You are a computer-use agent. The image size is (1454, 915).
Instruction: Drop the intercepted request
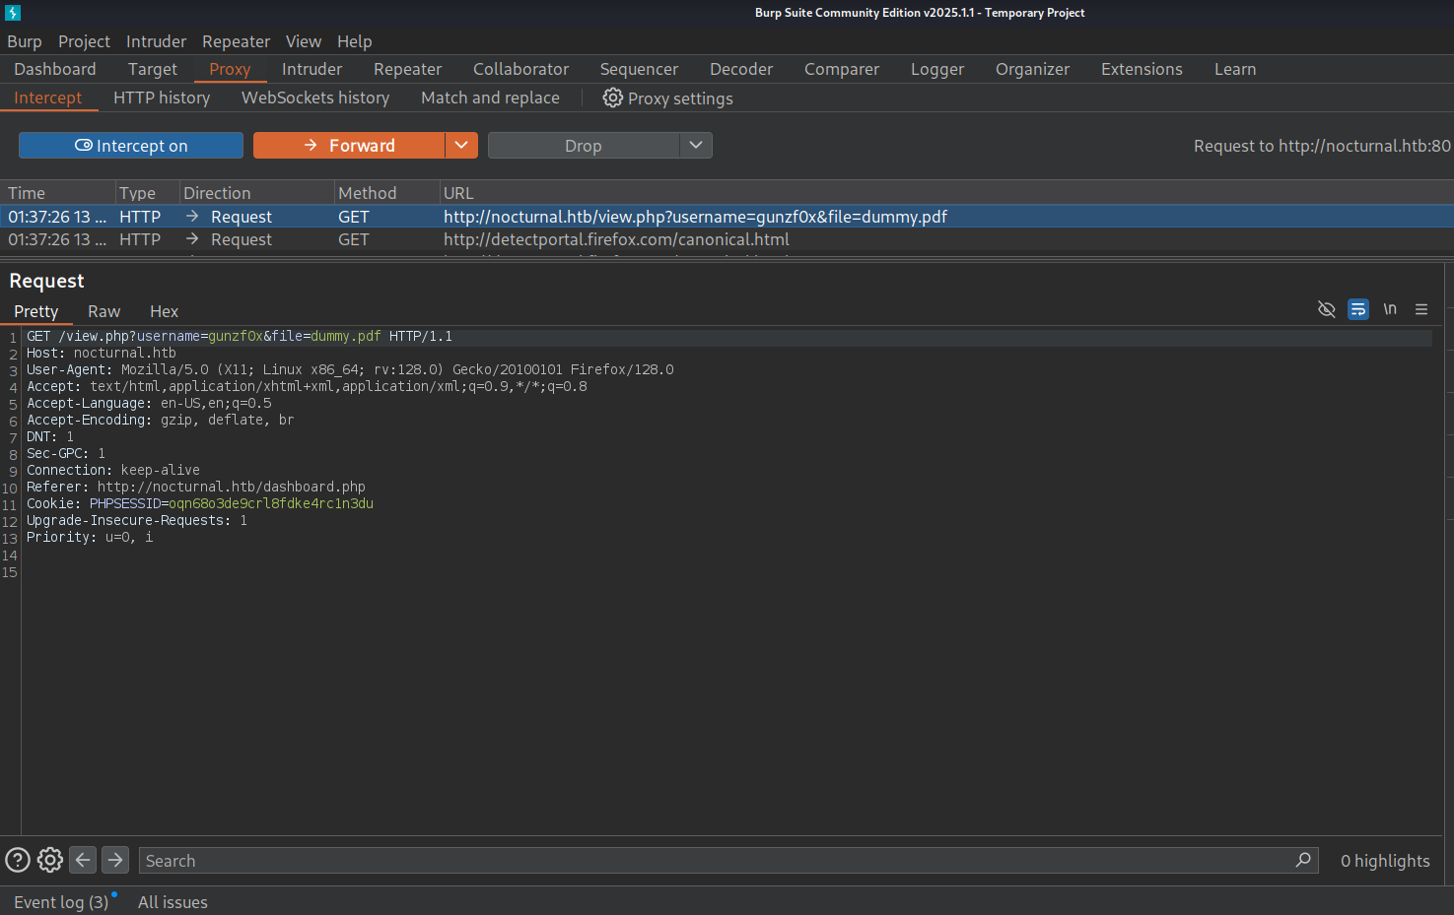pyautogui.click(x=584, y=146)
